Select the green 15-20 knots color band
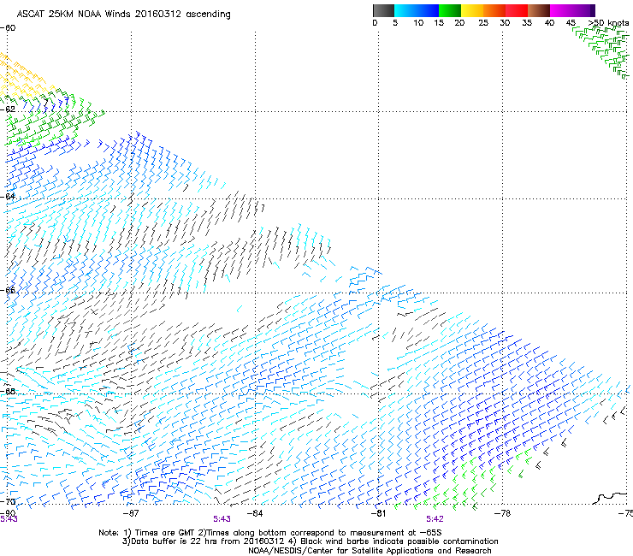 point(450,10)
